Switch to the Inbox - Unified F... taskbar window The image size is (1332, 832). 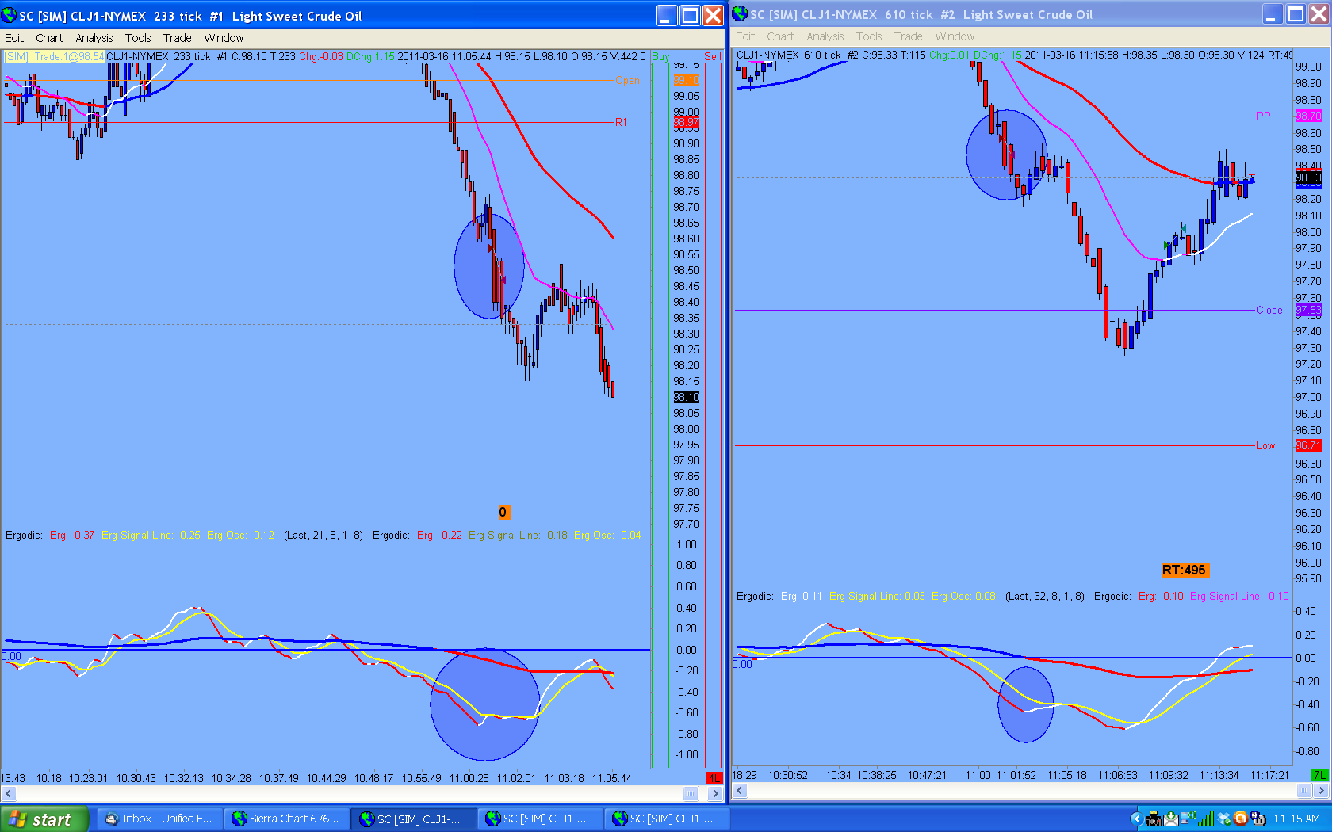point(159,819)
